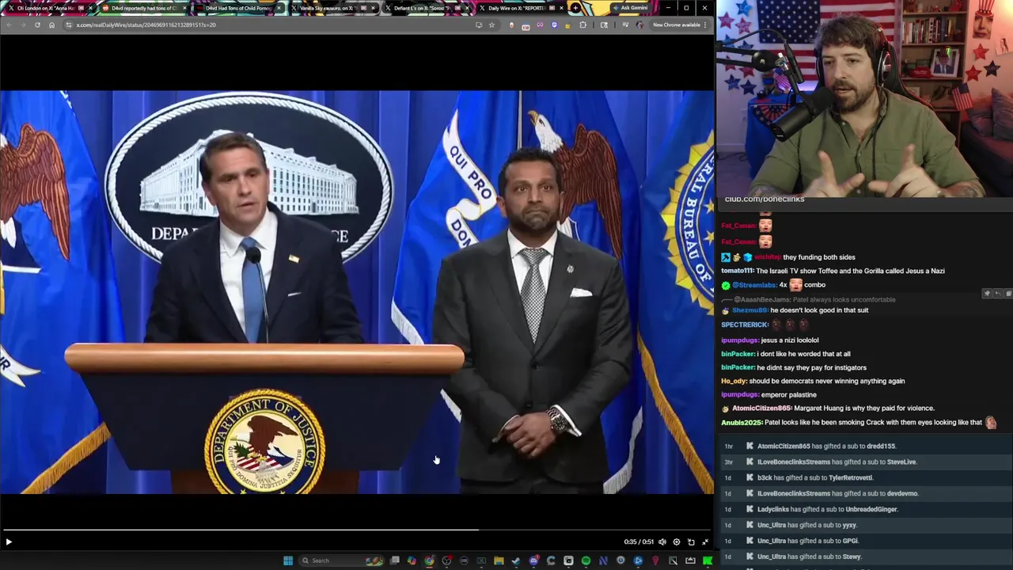Play the paused video
The width and height of the screenshot is (1013, 570).
coord(9,541)
